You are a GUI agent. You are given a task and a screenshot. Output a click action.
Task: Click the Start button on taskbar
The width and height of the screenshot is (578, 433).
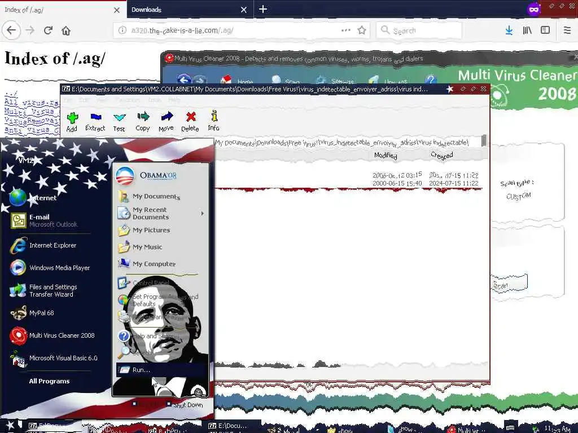[10, 426]
